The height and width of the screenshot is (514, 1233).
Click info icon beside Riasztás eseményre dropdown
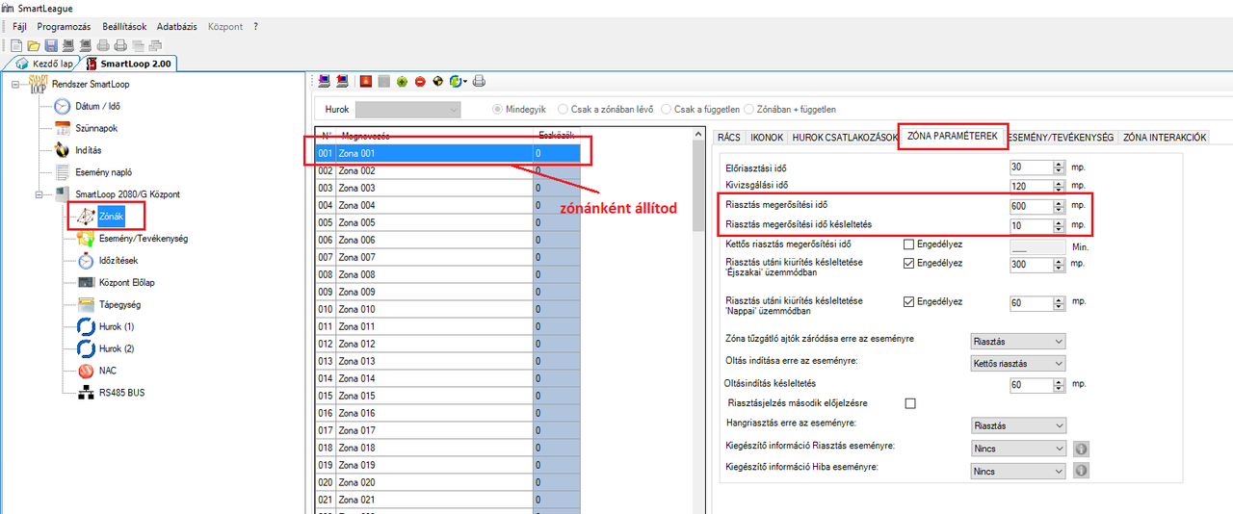tap(1081, 449)
